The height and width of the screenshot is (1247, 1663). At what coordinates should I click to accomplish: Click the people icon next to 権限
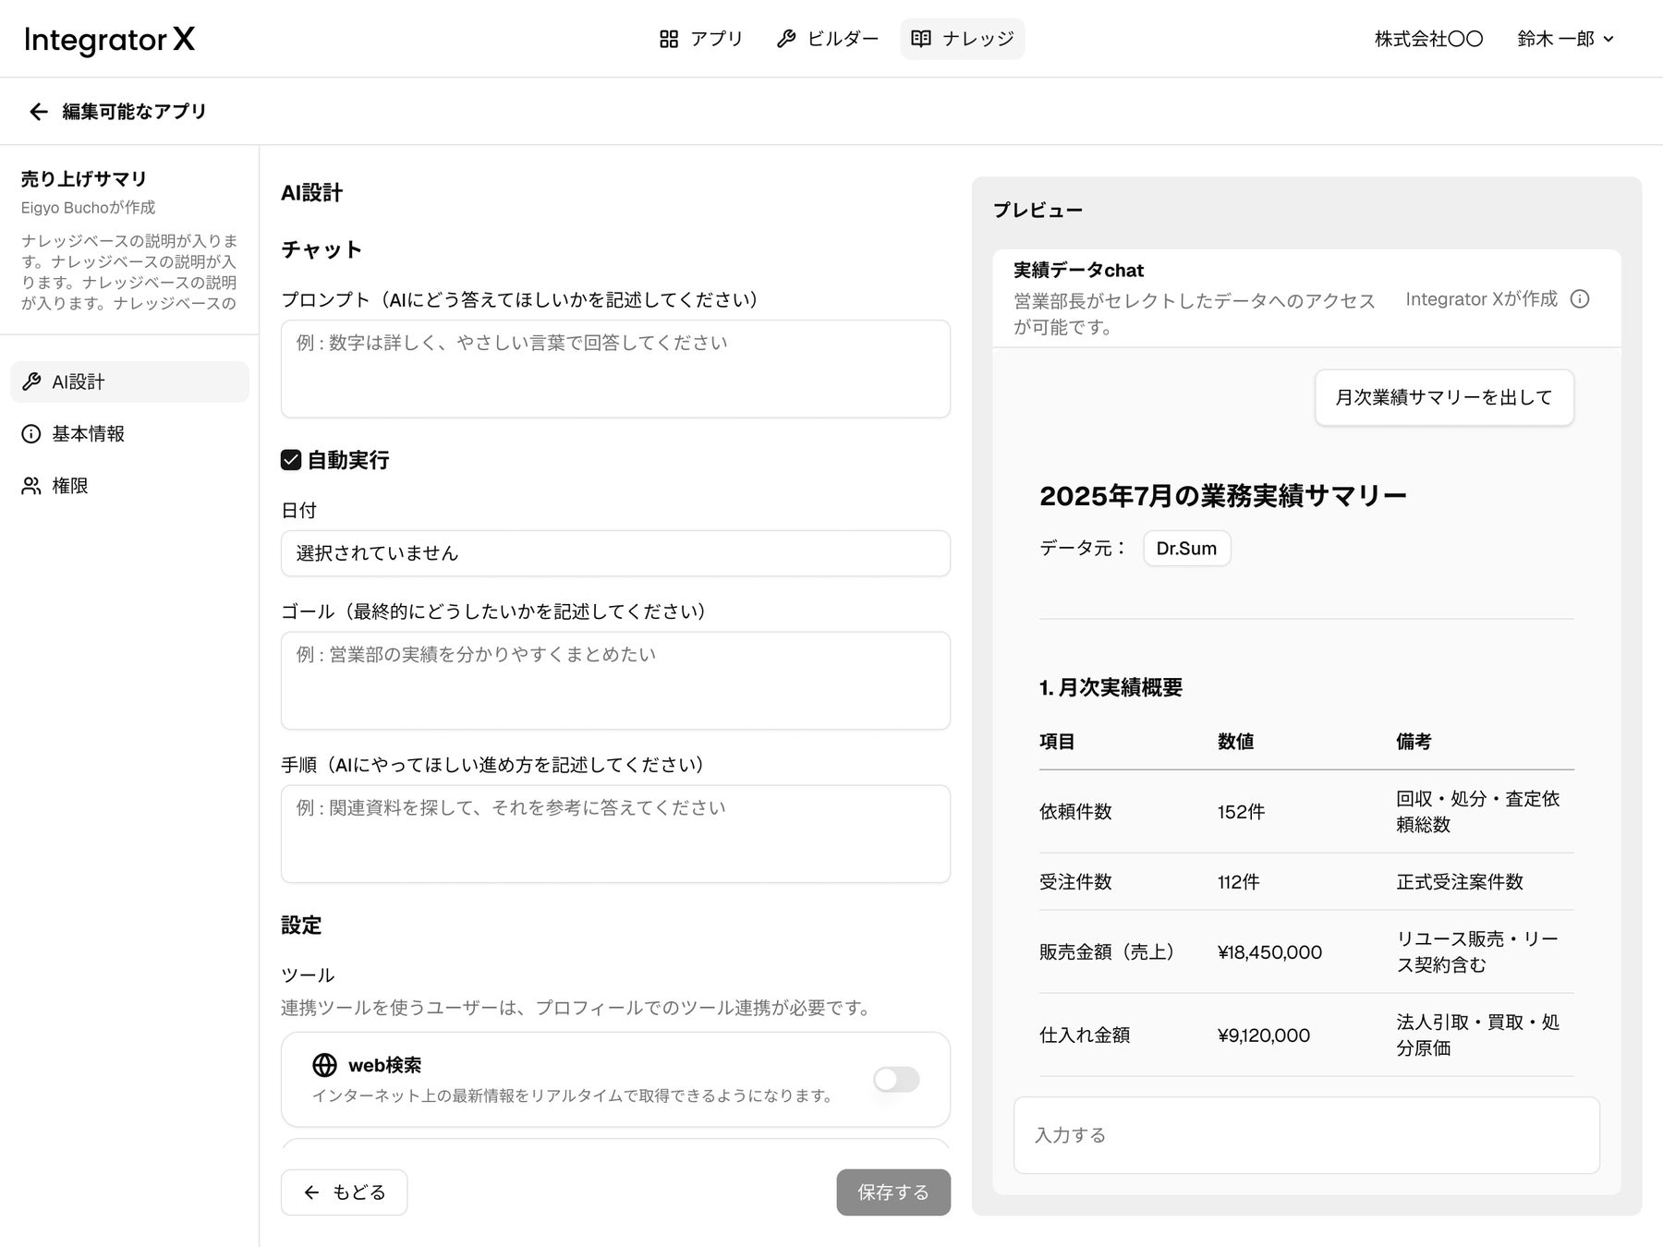coord(31,486)
